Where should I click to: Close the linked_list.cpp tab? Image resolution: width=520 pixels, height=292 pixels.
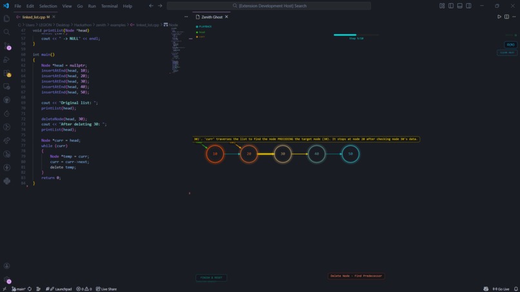coord(54,17)
